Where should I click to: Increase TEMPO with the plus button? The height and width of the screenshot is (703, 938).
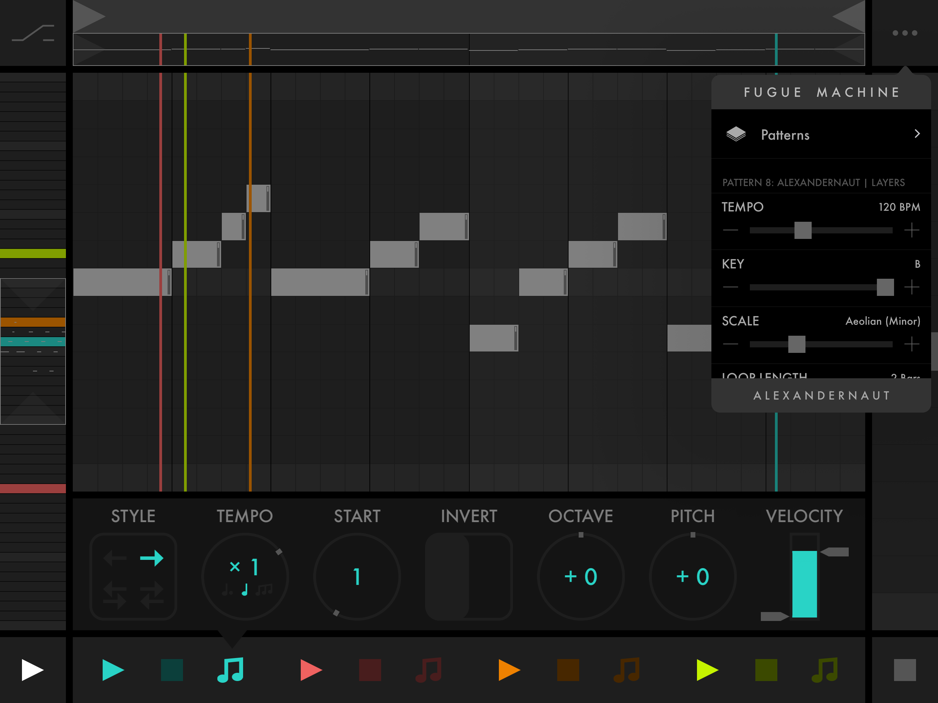click(x=911, y=231)
